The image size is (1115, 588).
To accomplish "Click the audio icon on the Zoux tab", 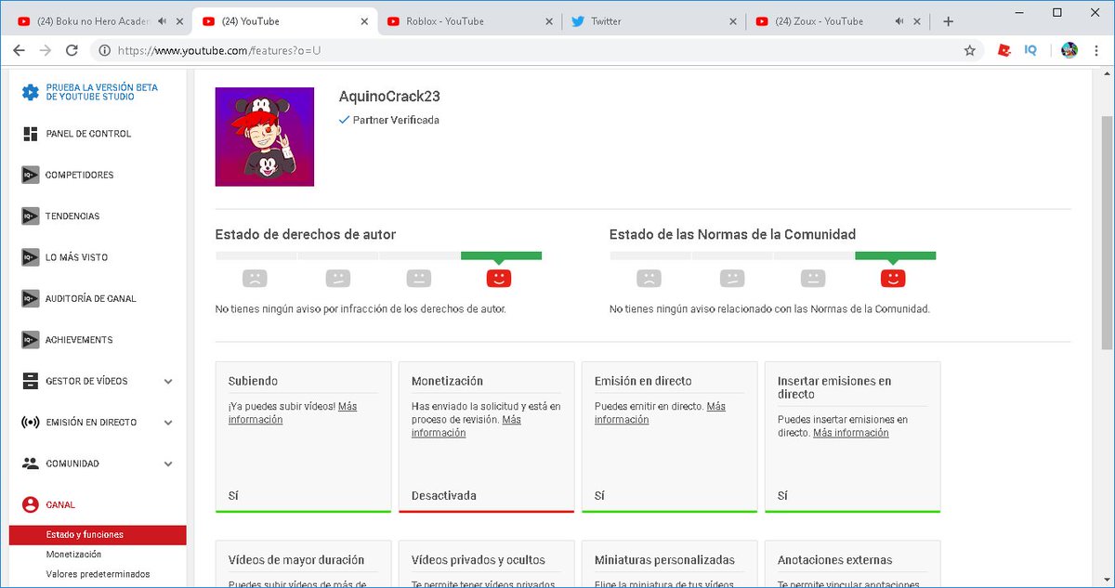I will 900,21.
